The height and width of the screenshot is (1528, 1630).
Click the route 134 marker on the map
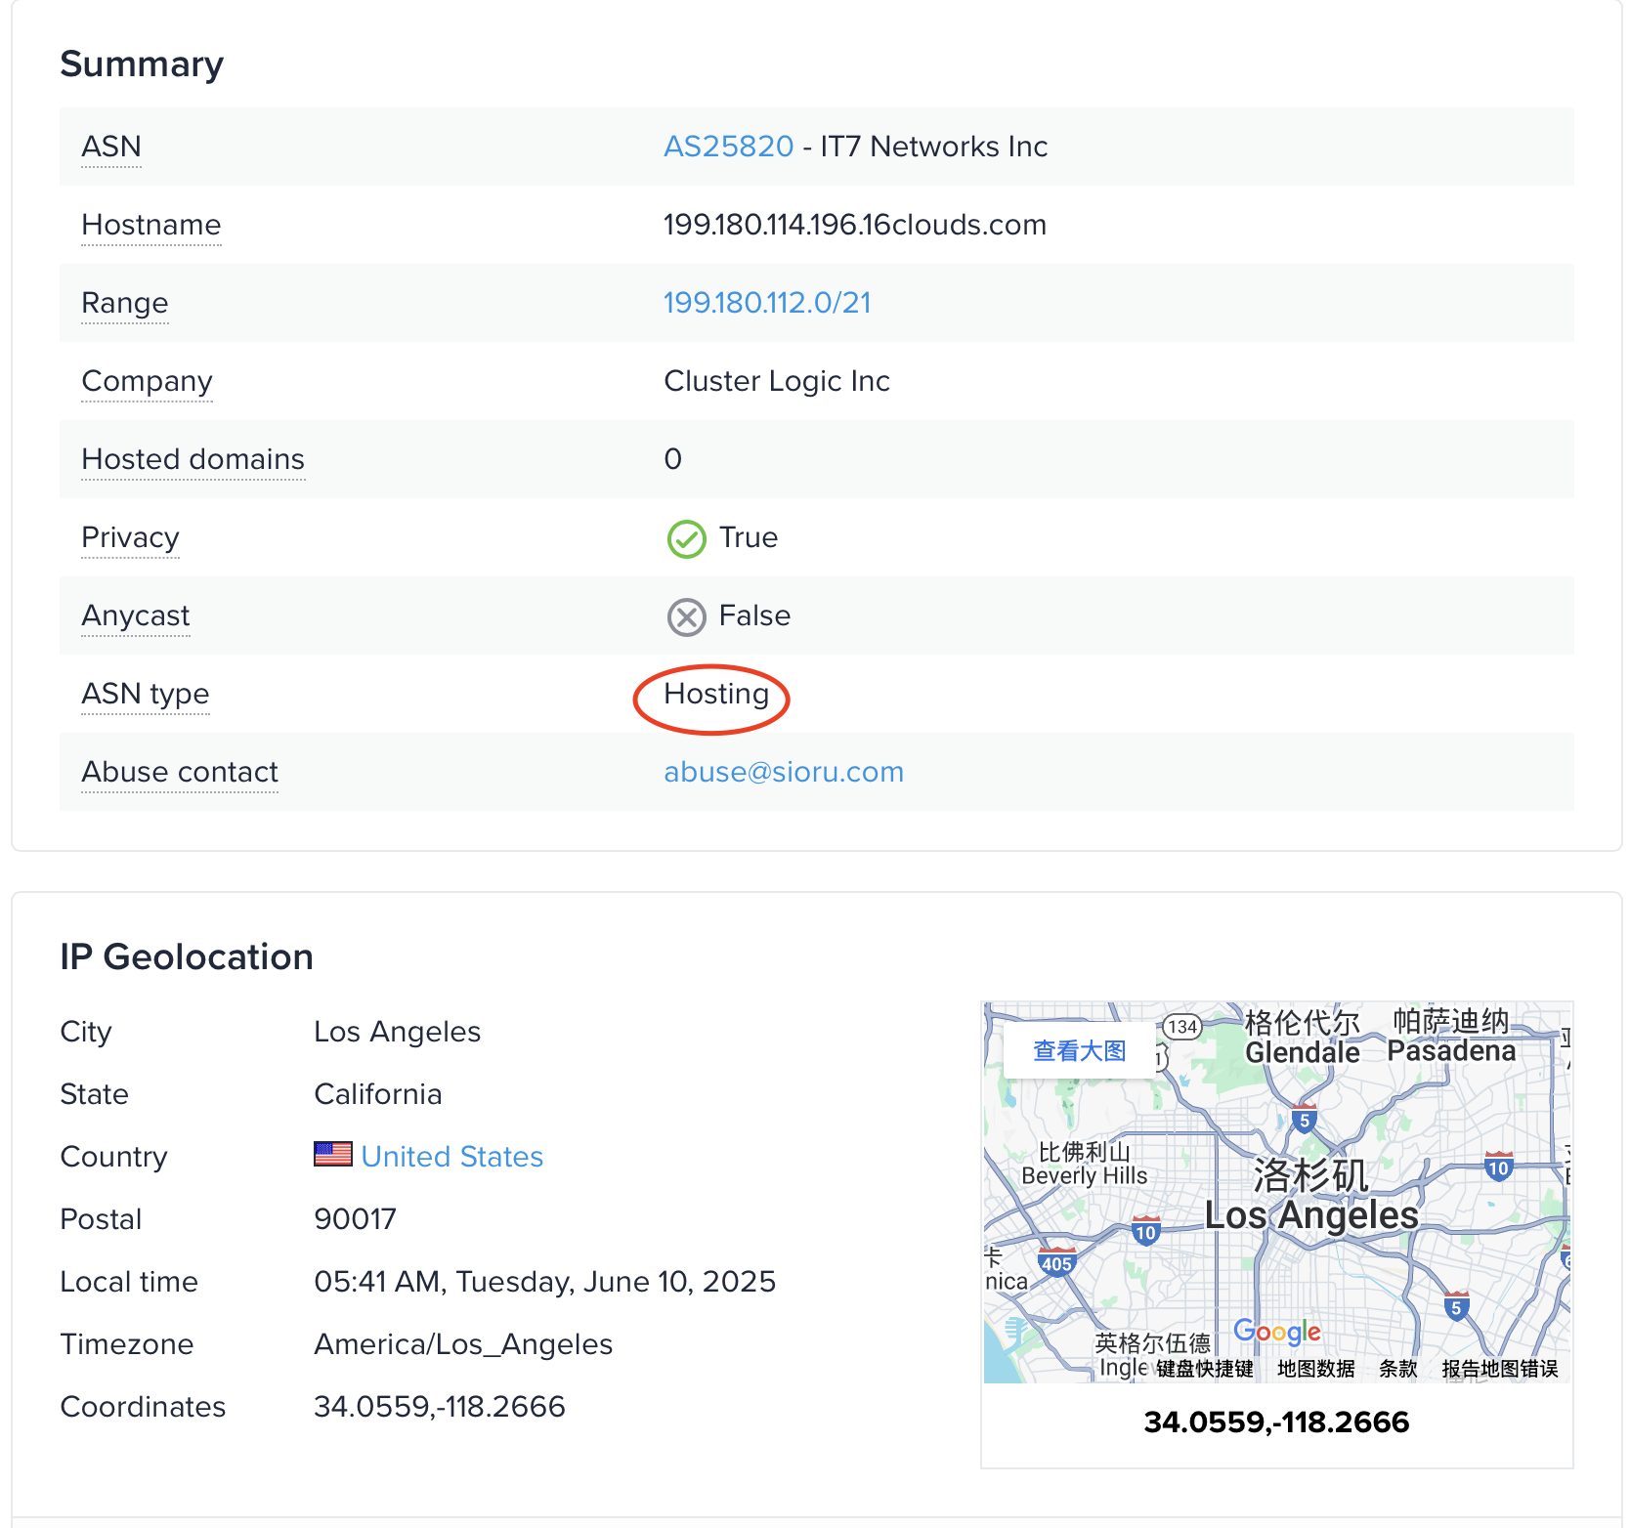(1182, 1027)
